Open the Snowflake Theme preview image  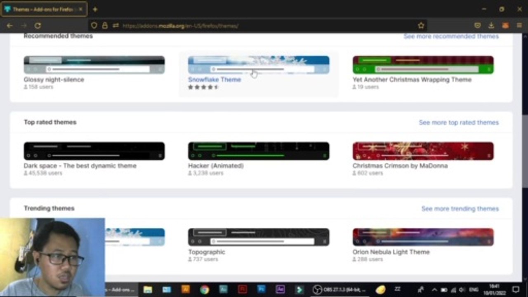(x=259, y=65)
